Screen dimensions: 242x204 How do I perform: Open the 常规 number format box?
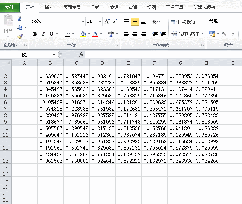click(x=225, y=21)
